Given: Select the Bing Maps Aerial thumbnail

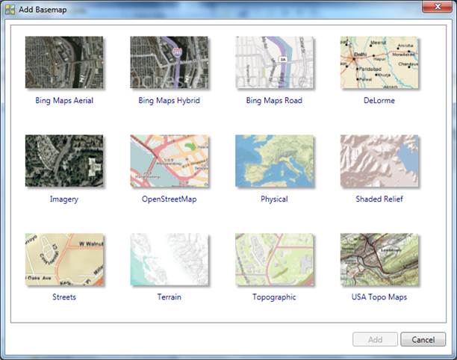Looking at the screenshot, I should coord(63,63).
